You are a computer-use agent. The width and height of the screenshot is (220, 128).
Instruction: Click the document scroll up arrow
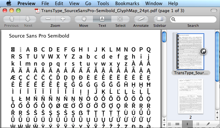pyautogui.click(x=164, y=120)
